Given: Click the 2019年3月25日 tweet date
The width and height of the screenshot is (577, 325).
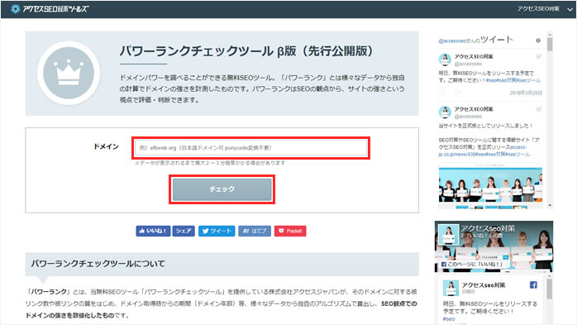Looking at the screenshot, I should coord(526,93).
